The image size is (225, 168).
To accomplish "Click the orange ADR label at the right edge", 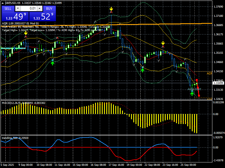I will click(x=209, y=73).
